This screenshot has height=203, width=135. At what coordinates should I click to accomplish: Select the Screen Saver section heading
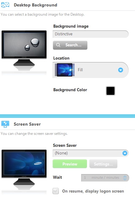pyautogui.click(x=27, y=124)
